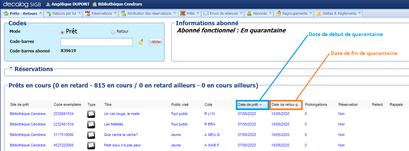Image resolution: width=409 pixels, height=151 pixels.
Task: Sort by Date de retour column header
Action: (x=286, y=105)
